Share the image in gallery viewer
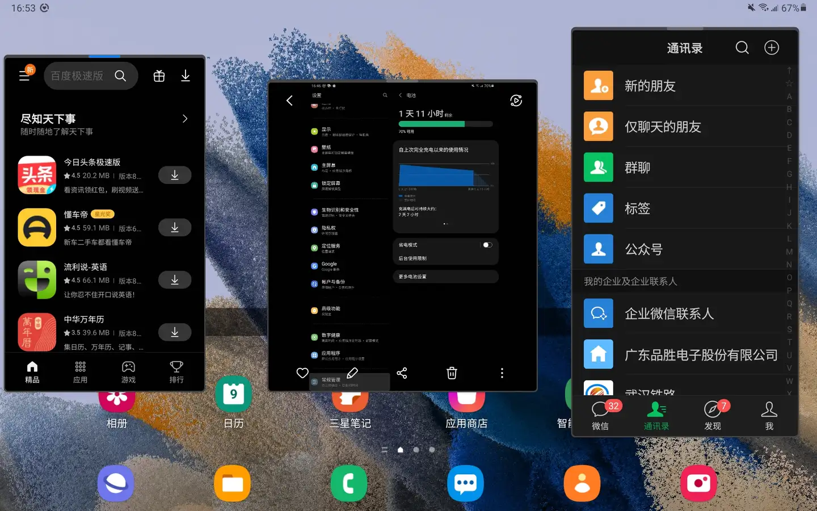Image resolution: width=817 pixels, height=511 pixels. pyautogui.click(x=402, y=373)
